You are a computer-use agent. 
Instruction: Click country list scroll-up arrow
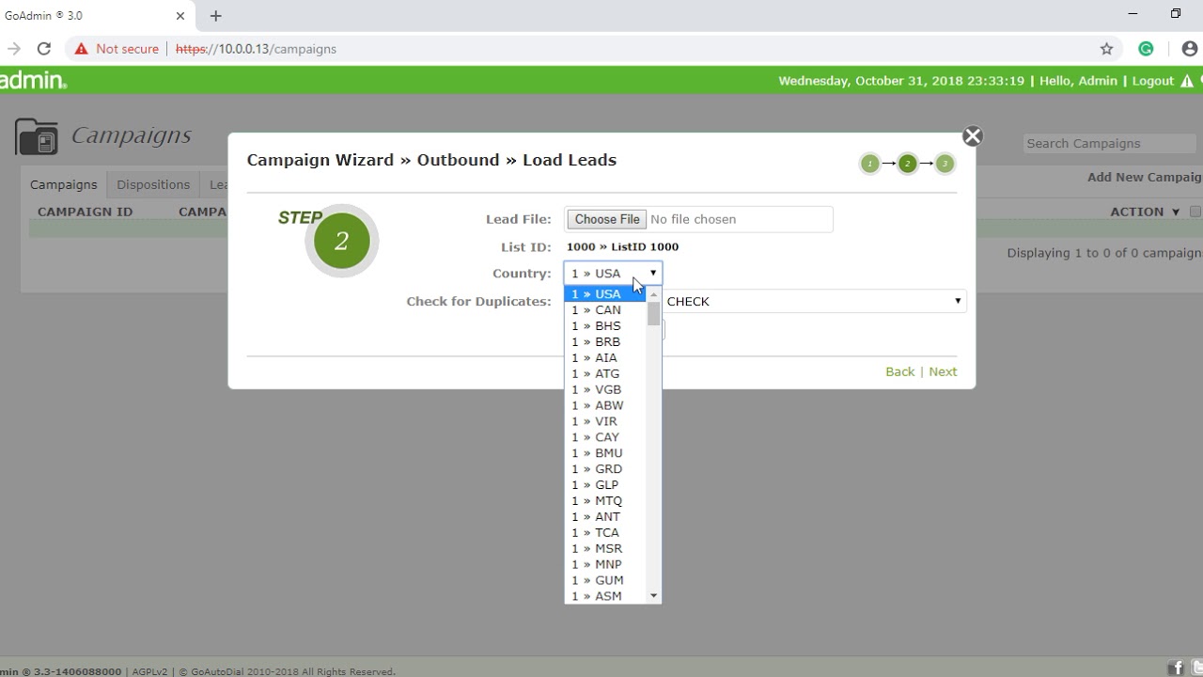[x=653, y=294]
